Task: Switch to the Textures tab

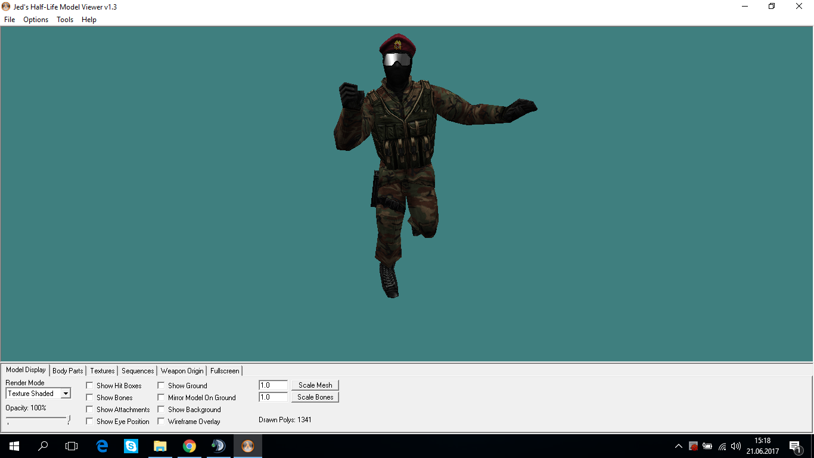Action: click(102, 371)
